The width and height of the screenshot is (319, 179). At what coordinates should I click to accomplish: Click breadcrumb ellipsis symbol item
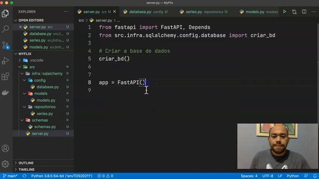pos(119,20)
